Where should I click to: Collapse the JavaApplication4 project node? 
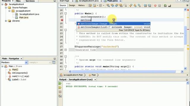point(2,4)
